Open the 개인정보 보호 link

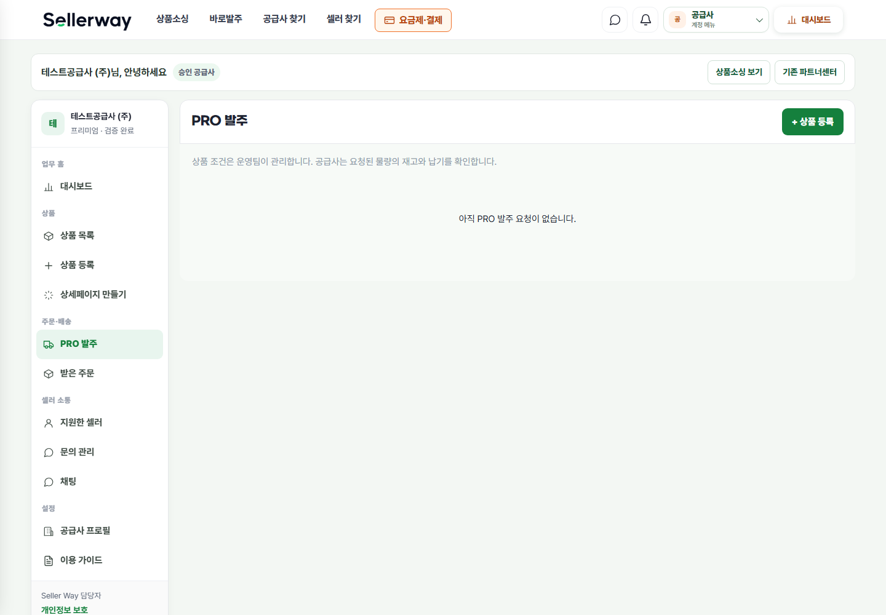(x=65, y=610)
